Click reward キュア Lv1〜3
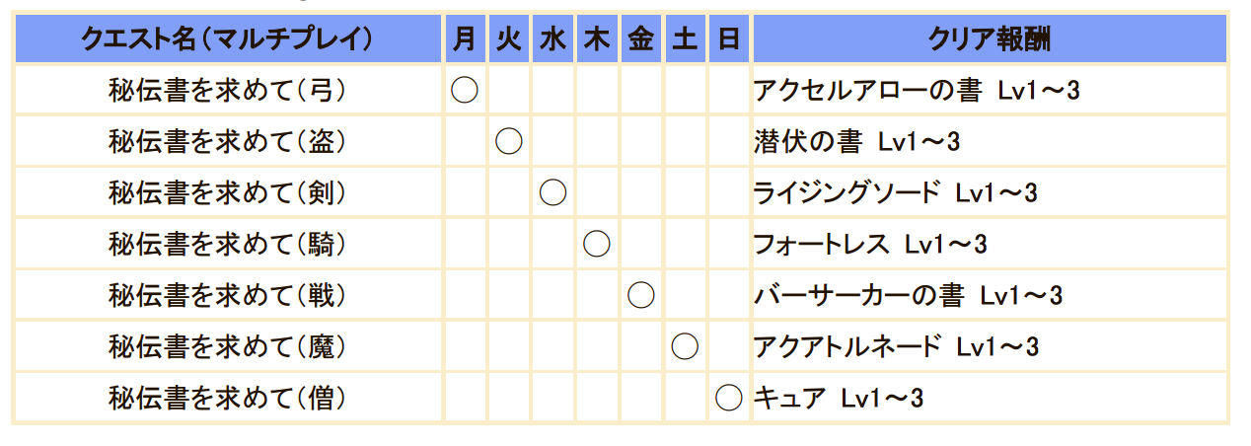 coord(839,398)
